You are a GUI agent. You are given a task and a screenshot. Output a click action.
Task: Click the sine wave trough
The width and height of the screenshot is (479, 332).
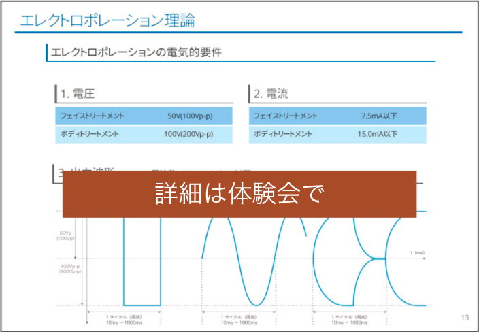256,303
